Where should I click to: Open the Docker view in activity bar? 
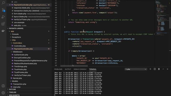pos(3,31)
